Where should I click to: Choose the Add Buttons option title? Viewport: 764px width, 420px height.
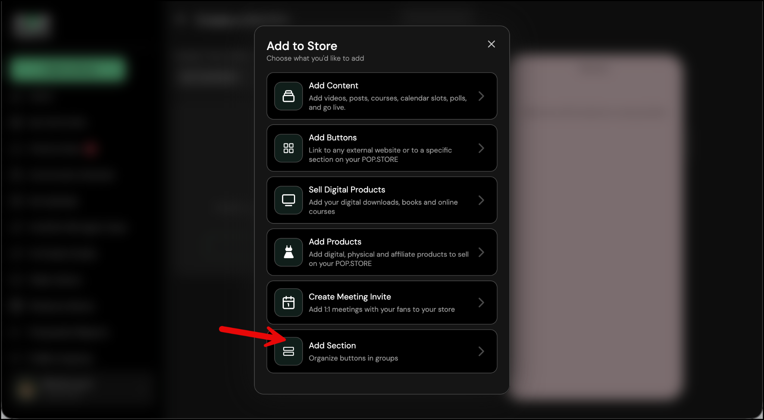(x=332, y=138)
